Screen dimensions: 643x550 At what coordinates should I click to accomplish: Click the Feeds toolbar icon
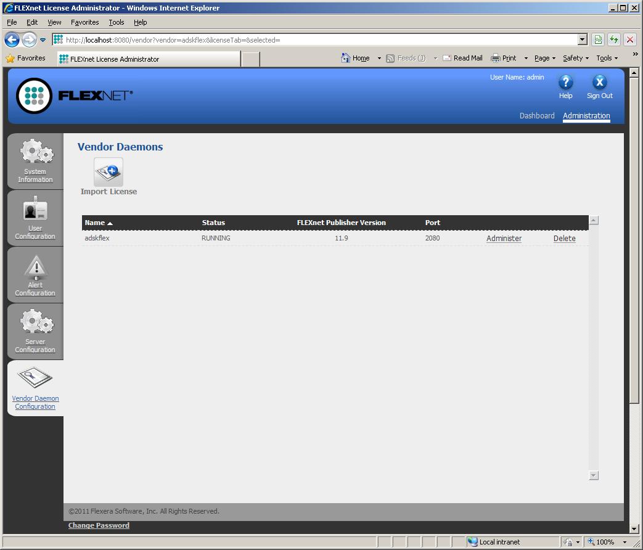click(390, 58)
